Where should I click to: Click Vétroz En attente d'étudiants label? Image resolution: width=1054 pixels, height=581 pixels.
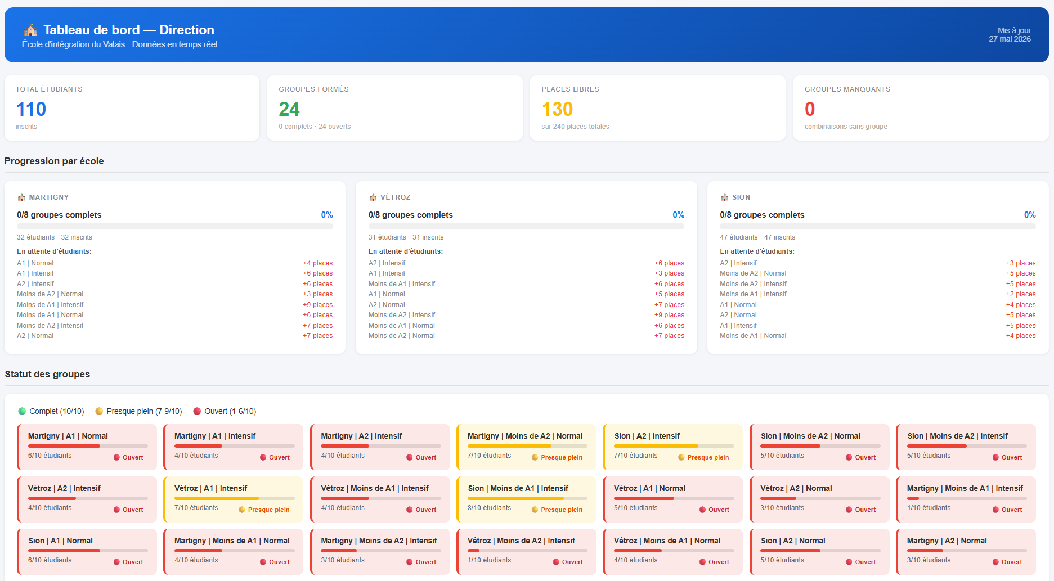coord(406,251)
